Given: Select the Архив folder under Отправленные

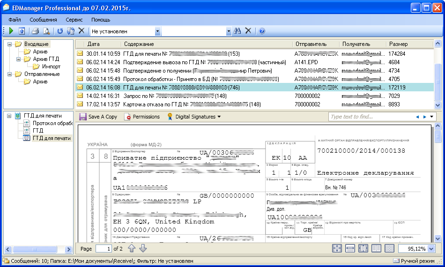Looking at the screenshot, I should coord(40,82).
